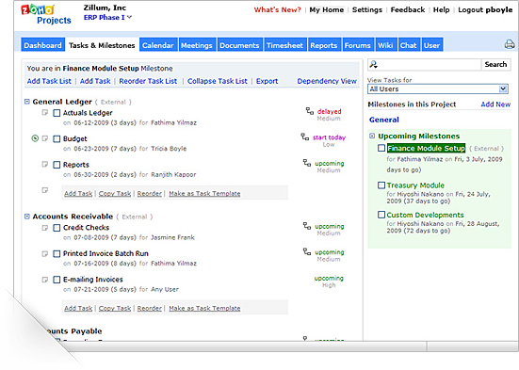
Task: Collapse the Accounts Receivable task list
Action: click(27, 217)
